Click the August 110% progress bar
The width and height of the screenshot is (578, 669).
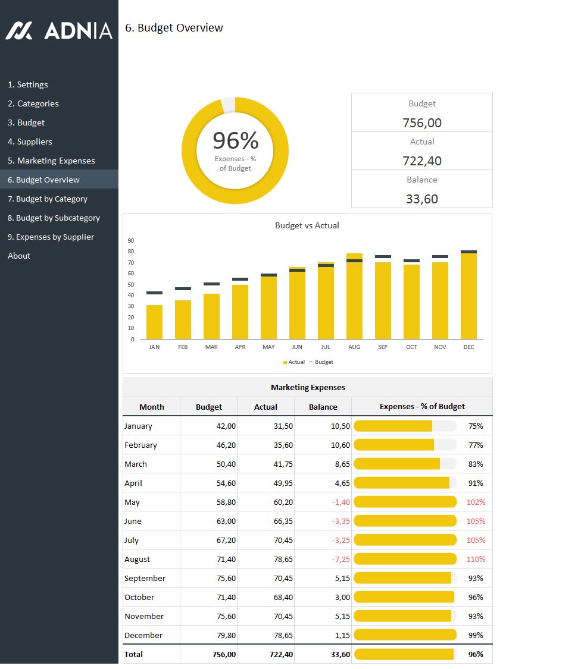pos(405,559)
